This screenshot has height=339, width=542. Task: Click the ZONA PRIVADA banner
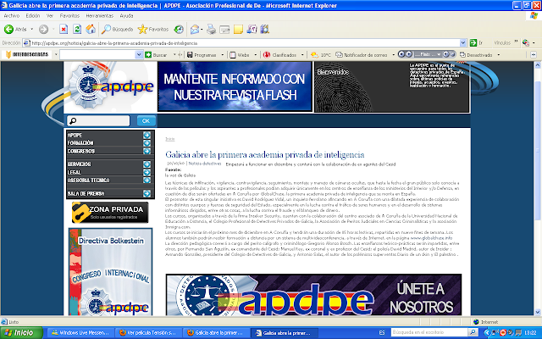tap(110, 213)
